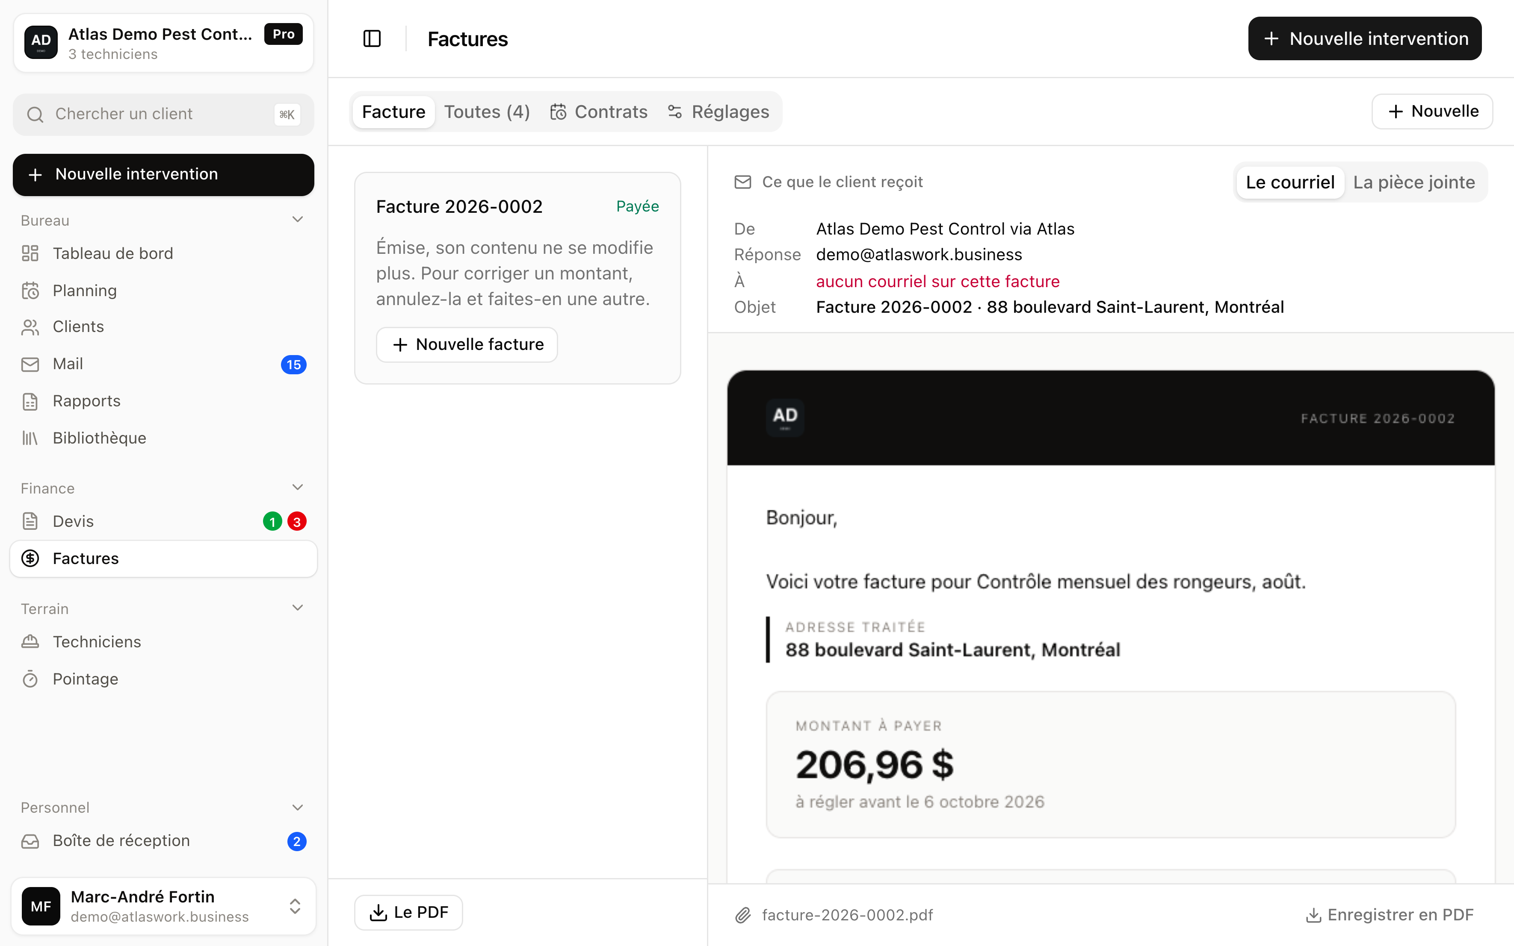Click the Nouvelle button

1432,112
